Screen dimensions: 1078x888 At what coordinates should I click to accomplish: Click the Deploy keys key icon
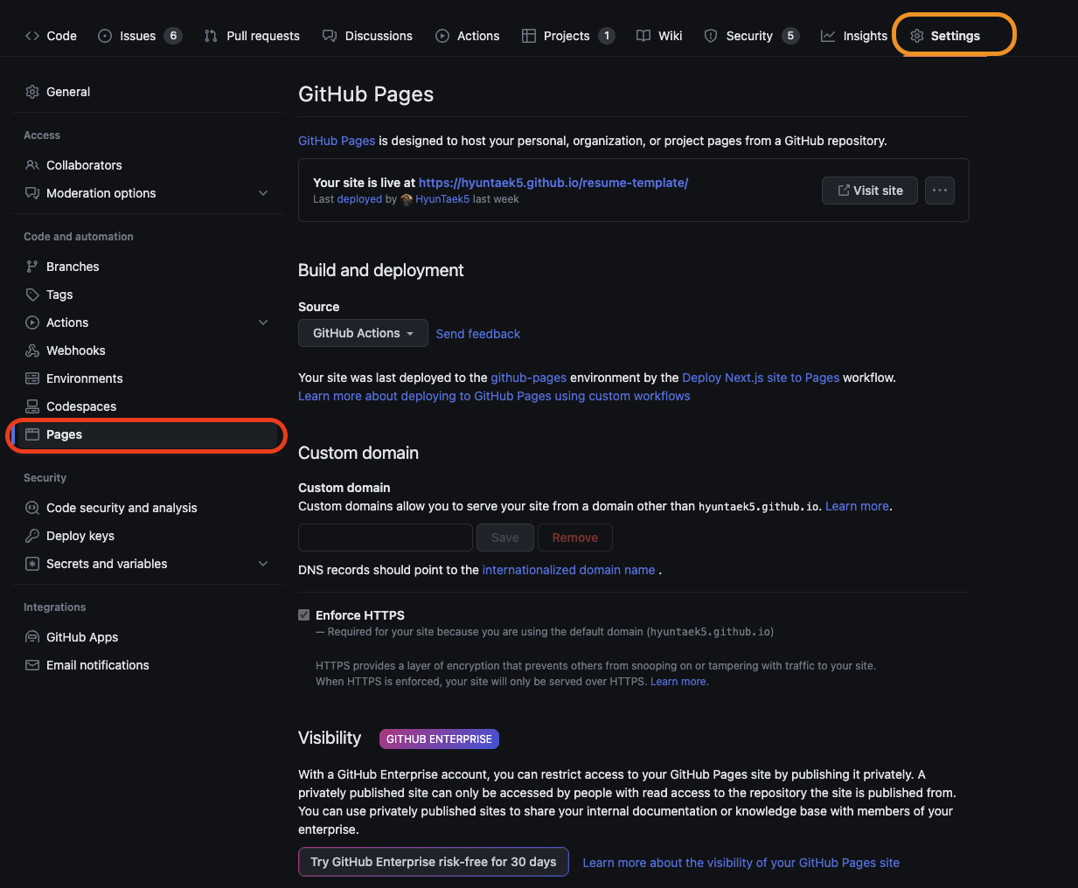pos(32,536)
